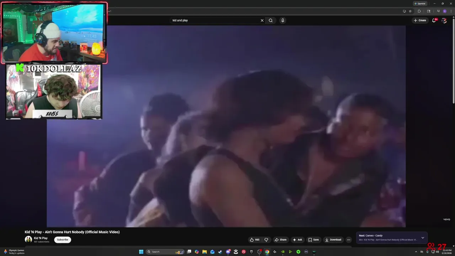Image resolution: width=455 pixels, height=256 pixels.
Task: Open Chrome media controls icon
Action: pyautogui.click(x=438, y=11)
